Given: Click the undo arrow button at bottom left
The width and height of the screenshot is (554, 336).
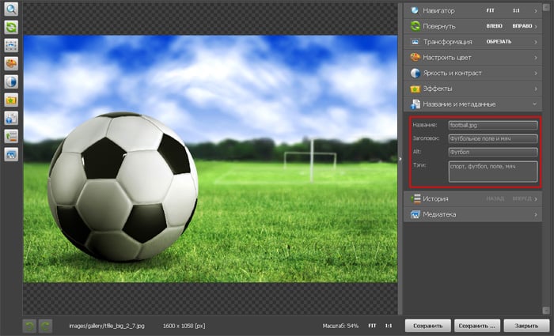Looking at the screenshot, I should pos(29,325).
